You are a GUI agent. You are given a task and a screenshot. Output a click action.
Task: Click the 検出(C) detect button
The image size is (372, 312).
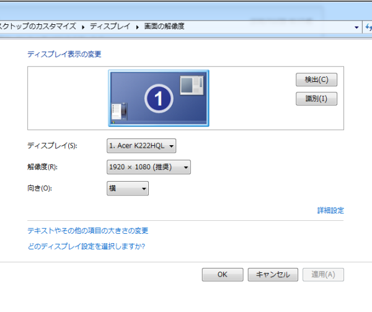[x=316, y=79]
